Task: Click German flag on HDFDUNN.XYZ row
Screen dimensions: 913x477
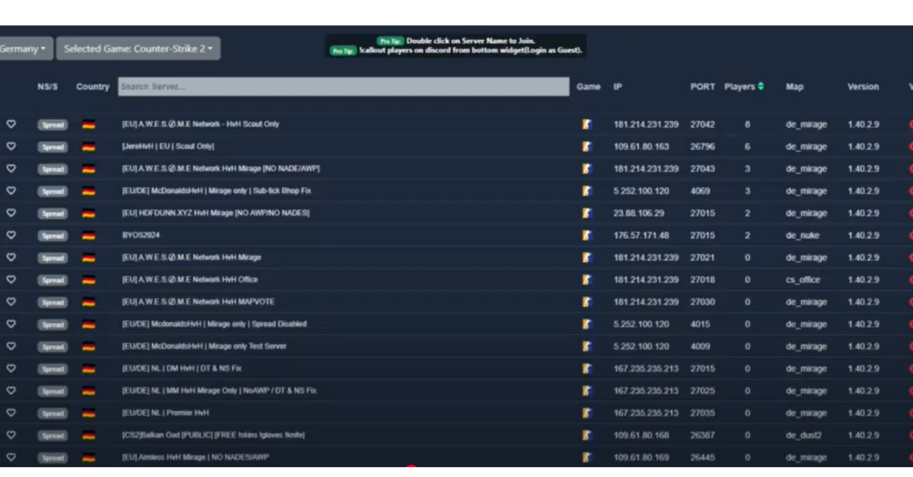Action: pos(89,213)
